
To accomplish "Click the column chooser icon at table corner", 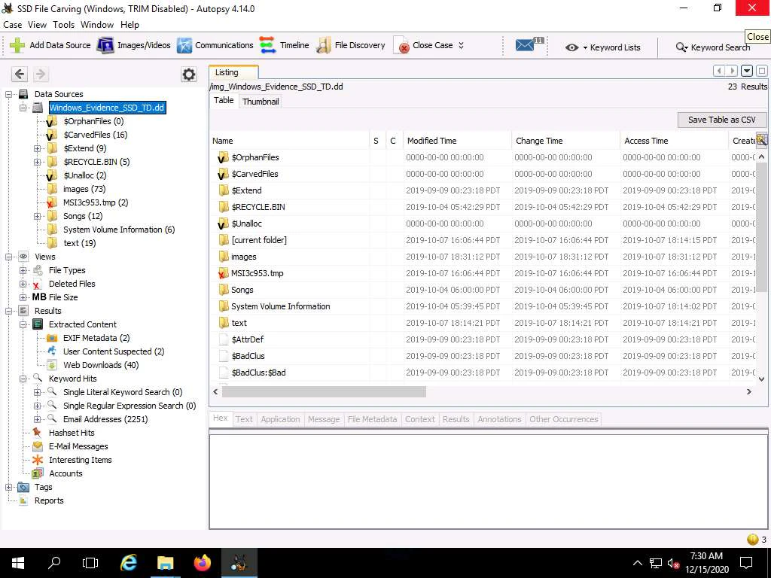I will coord(762,140).
